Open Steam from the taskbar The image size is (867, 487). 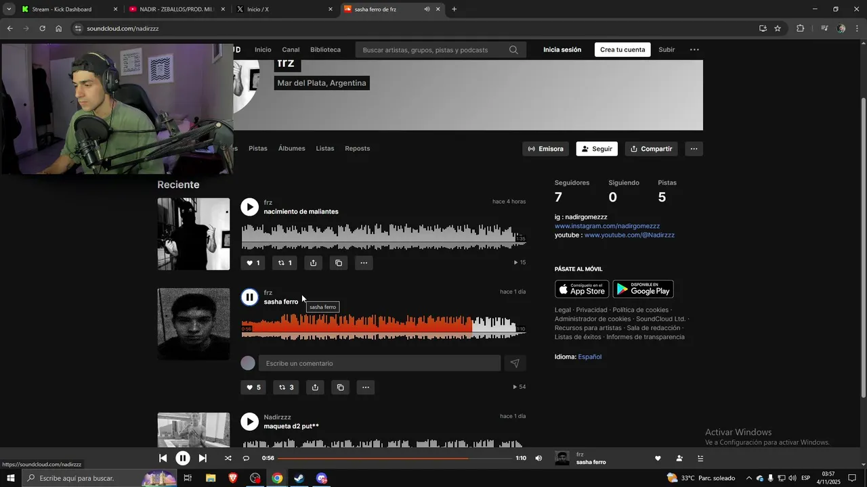(299, 478)
